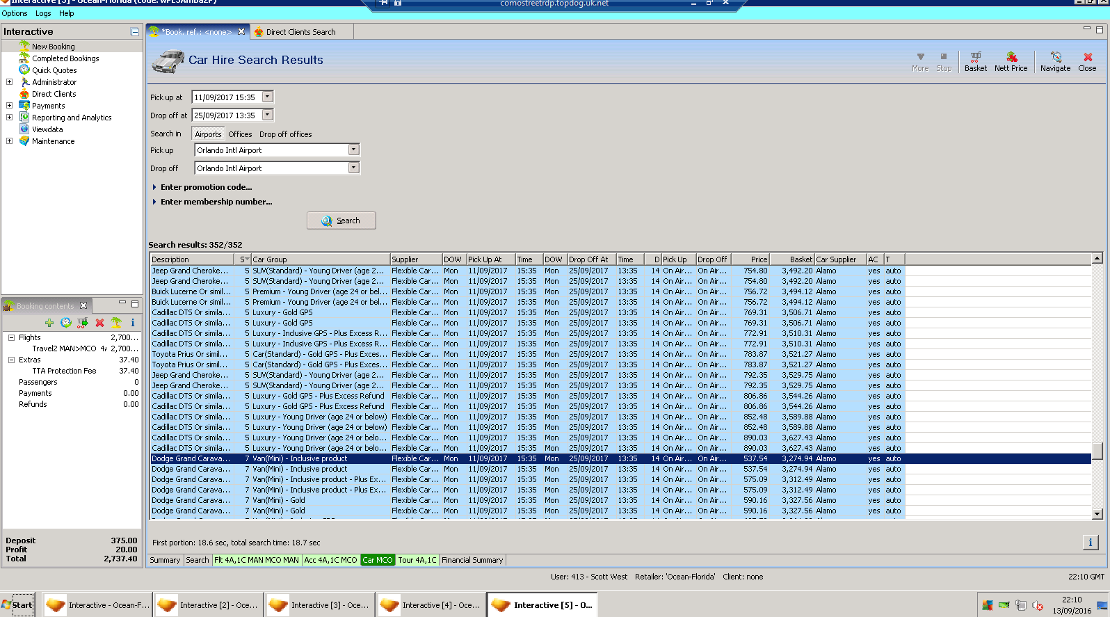Open the Tour 4A,1C tab
1110x617 pixels.
click(417, 560)
